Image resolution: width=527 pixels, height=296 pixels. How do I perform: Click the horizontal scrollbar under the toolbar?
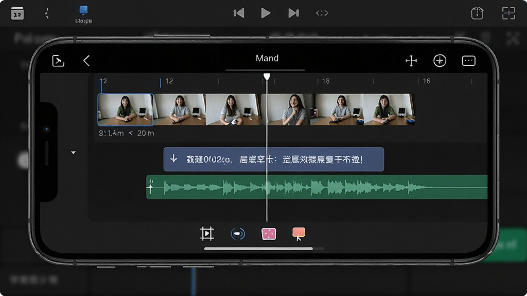(264, 249)
